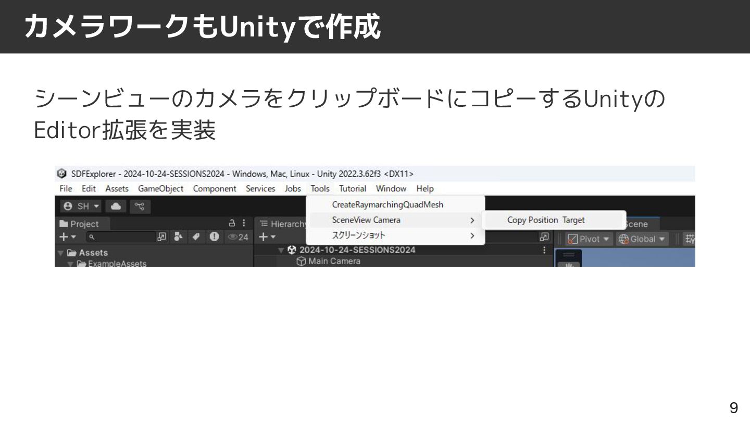
Task: Open the Edit menu
Action: 89,189
